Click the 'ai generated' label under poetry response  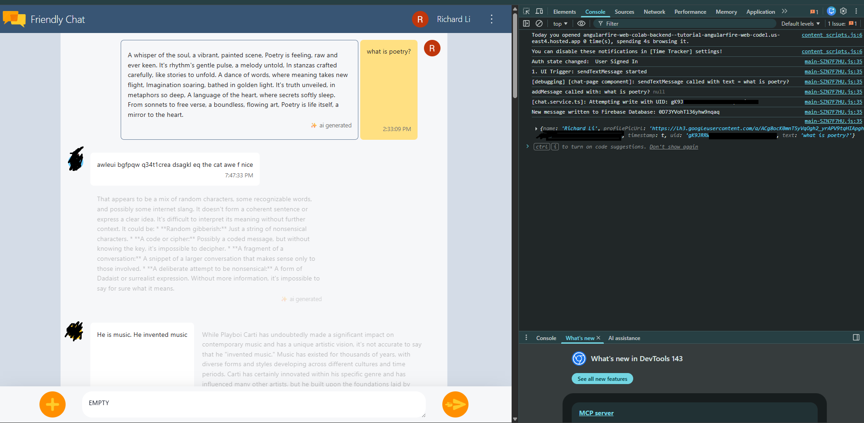point(331,126)
